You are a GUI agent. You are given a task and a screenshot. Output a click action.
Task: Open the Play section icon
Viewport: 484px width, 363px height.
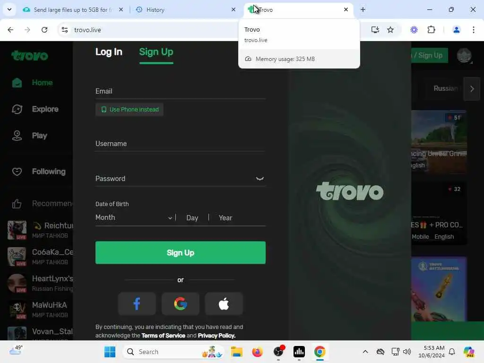(x=17, y=136)
